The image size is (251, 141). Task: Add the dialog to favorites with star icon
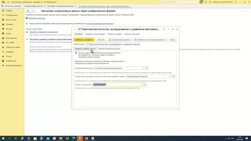pos(75,29)
